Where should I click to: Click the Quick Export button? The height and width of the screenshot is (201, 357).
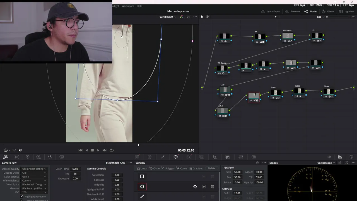coord(271,11)
